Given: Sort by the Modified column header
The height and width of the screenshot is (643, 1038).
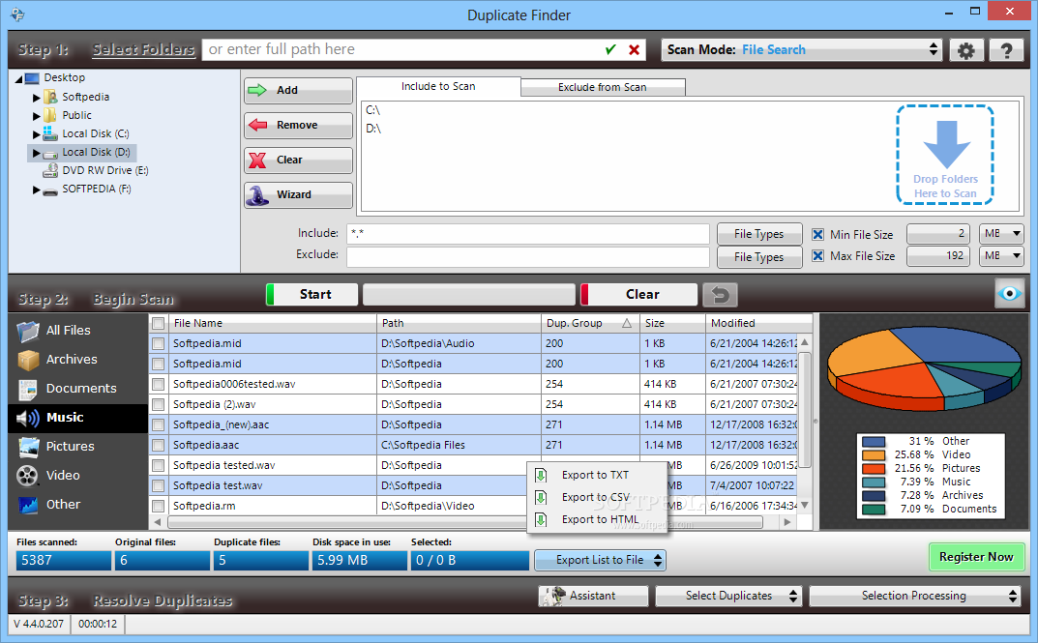Looking at the screenshot, I should click(x=759, y=323).
